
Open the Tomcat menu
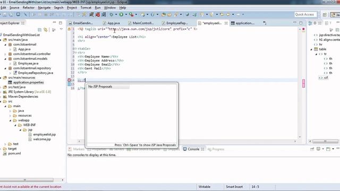pyautogui.click(x=86, y=7)
